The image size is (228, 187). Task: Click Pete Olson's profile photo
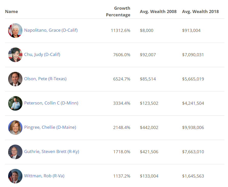[15, 79]
